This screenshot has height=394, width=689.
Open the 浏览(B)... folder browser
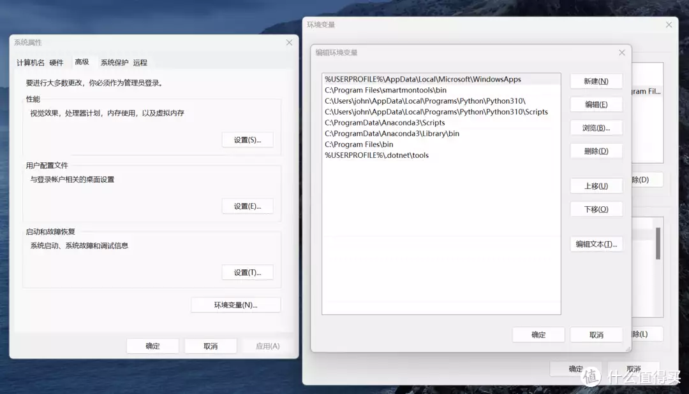(x=596, y=127)
